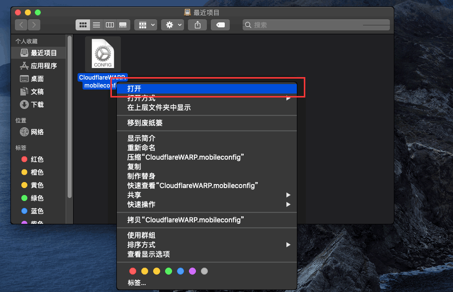Switch to list view in toolbar
The image size is (453, 292).
click(96, 24)
